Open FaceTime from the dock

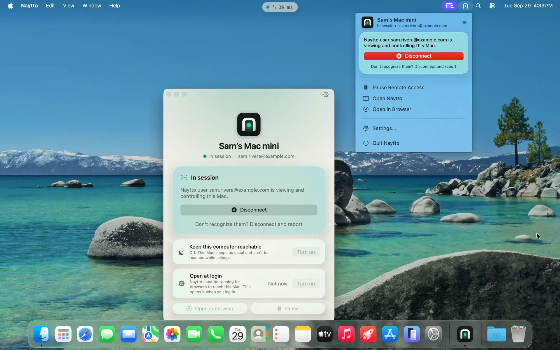194,334
